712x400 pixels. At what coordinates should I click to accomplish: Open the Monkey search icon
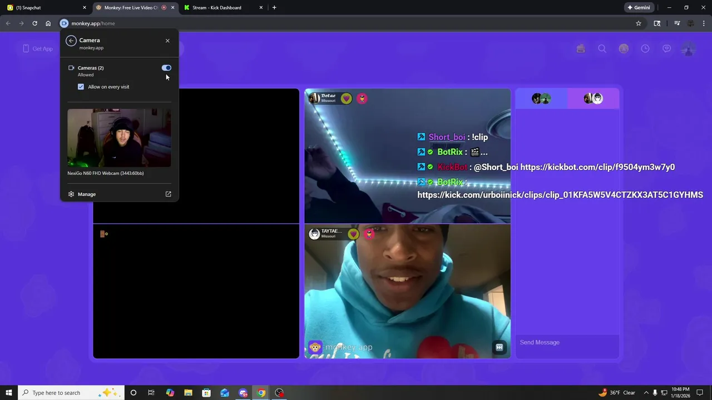[x=602, y=49]
